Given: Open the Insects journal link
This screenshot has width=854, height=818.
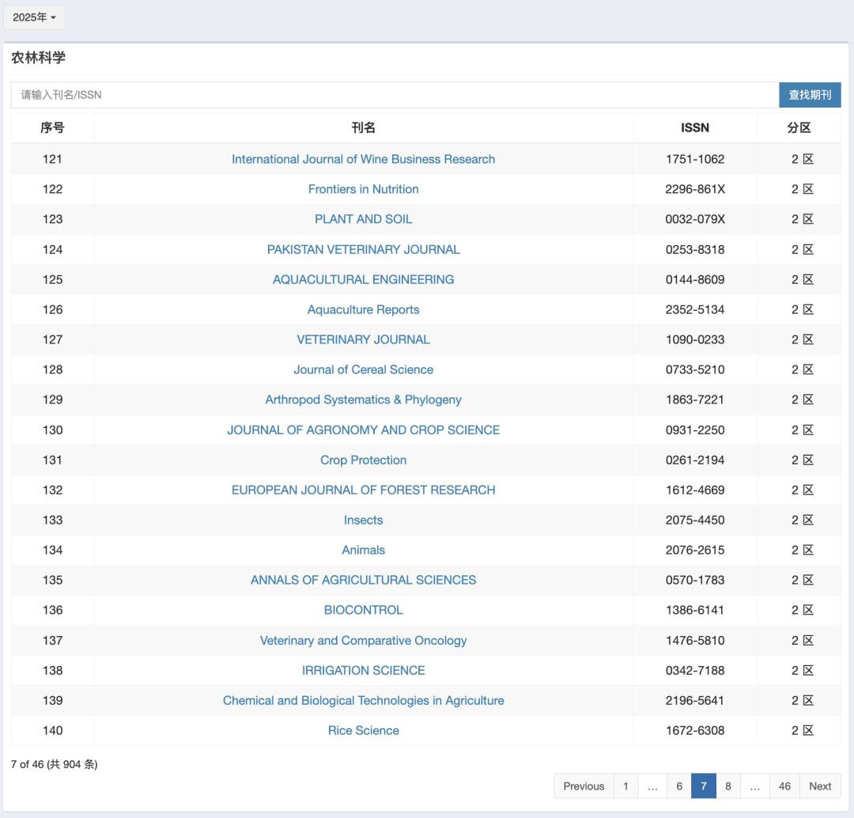Looking at the screenshot, I should coord(363,520).
